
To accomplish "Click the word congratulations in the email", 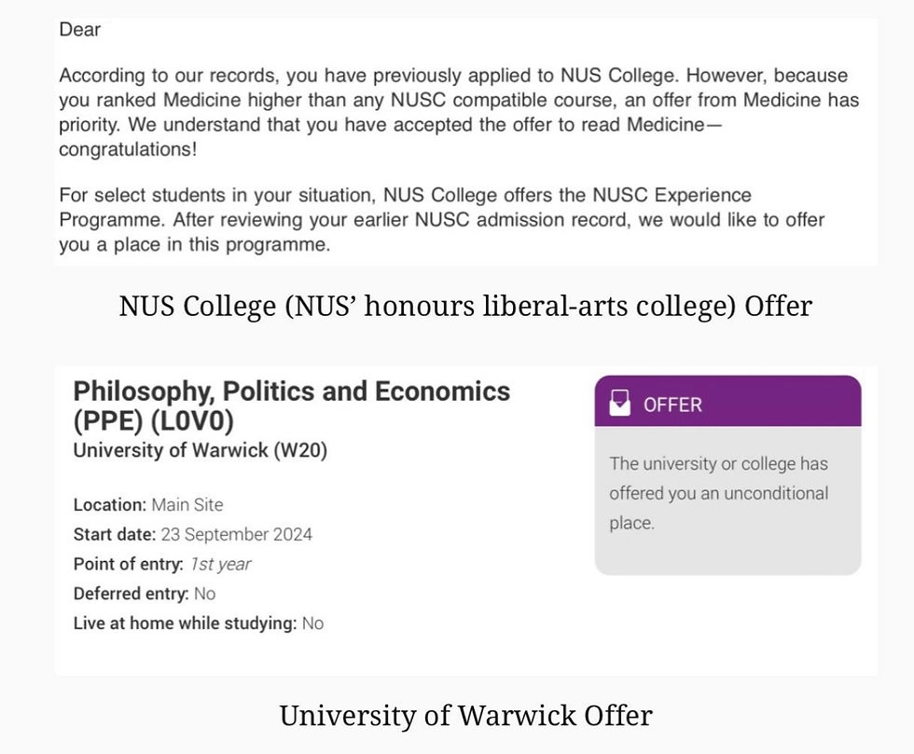I will tap(121, 149).
